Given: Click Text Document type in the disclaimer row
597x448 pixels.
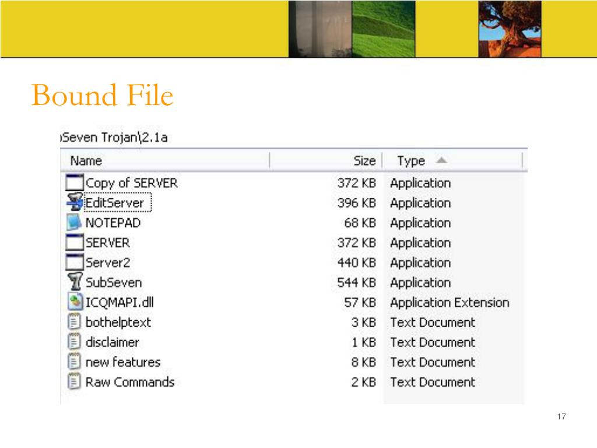Looking at the screenshot, I should tap(433, 342).
